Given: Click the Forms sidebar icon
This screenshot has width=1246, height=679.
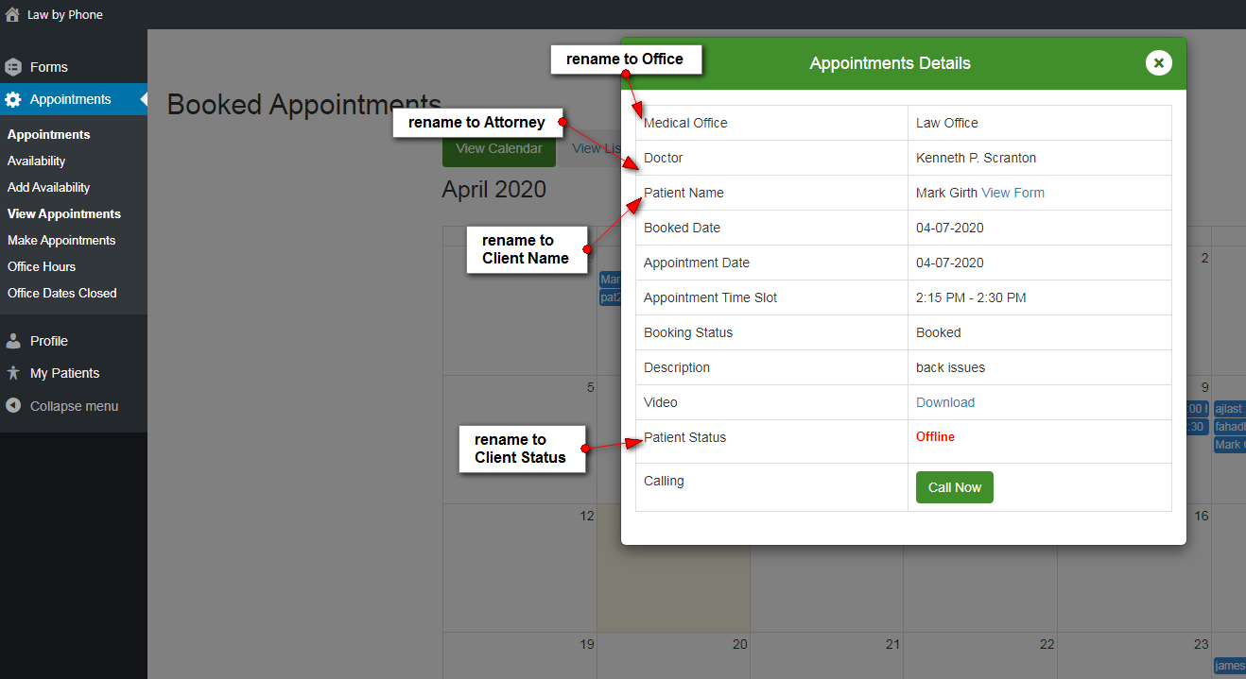Looking at the screenshot, I should pyautogui.click(x=13, y=67).
